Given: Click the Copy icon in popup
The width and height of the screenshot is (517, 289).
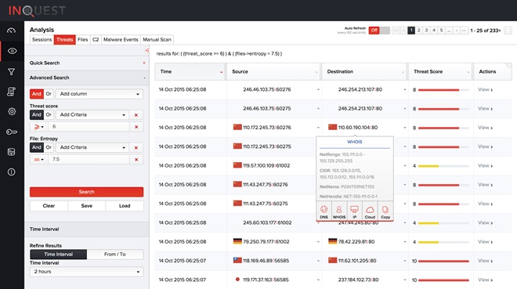Looking at the screenshot, I should (385, 212).
